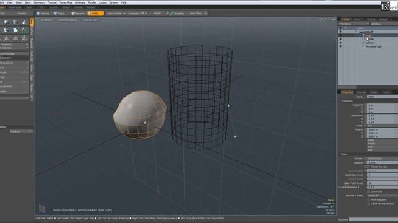Open the Geometry menu
Screen dimensions: 398x223
[39, 2]
